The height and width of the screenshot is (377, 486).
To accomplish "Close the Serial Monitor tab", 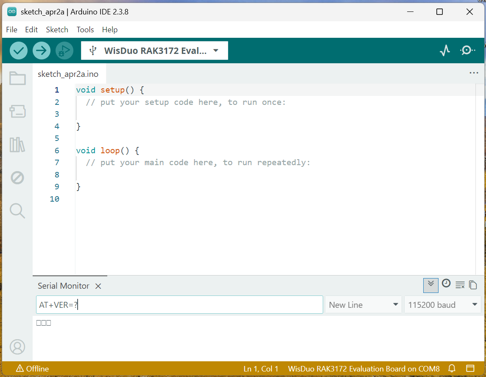I will [x=98, y=286].
